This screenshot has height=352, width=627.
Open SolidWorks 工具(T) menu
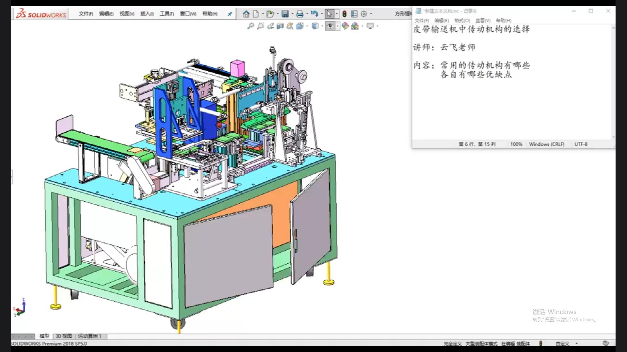click(167, 14)
